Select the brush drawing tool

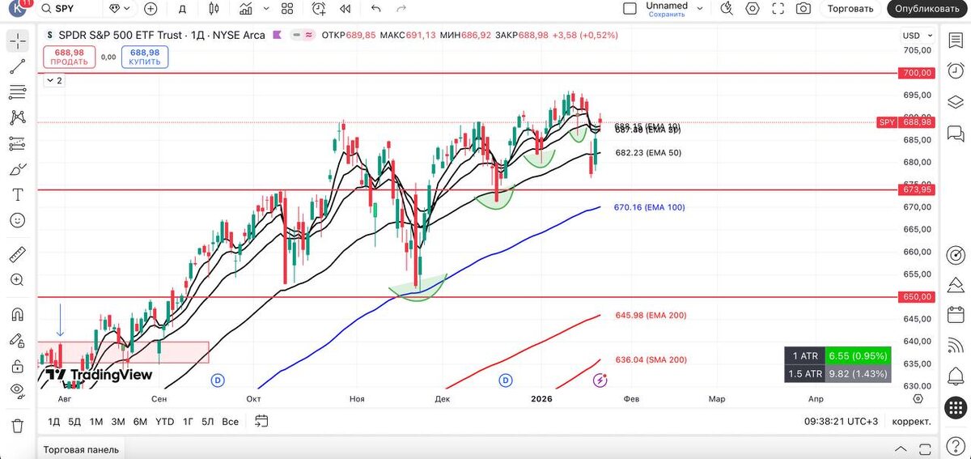18,170
